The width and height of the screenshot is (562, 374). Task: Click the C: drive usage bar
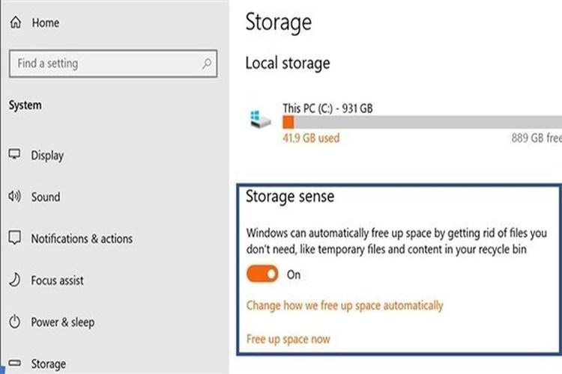pyautogui.click(x=422, y=122)
